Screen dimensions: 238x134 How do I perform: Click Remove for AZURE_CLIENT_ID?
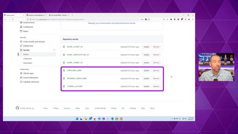point(156,47)
